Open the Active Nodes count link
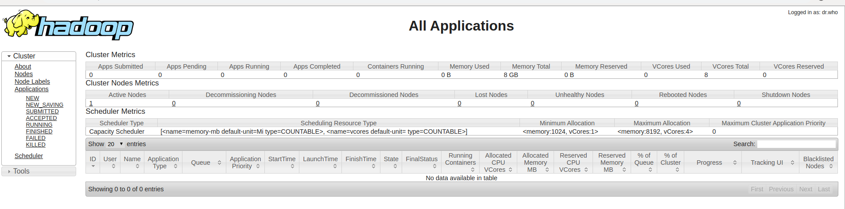Viewport: 845px width, 209px height. (x=91, y=103)
